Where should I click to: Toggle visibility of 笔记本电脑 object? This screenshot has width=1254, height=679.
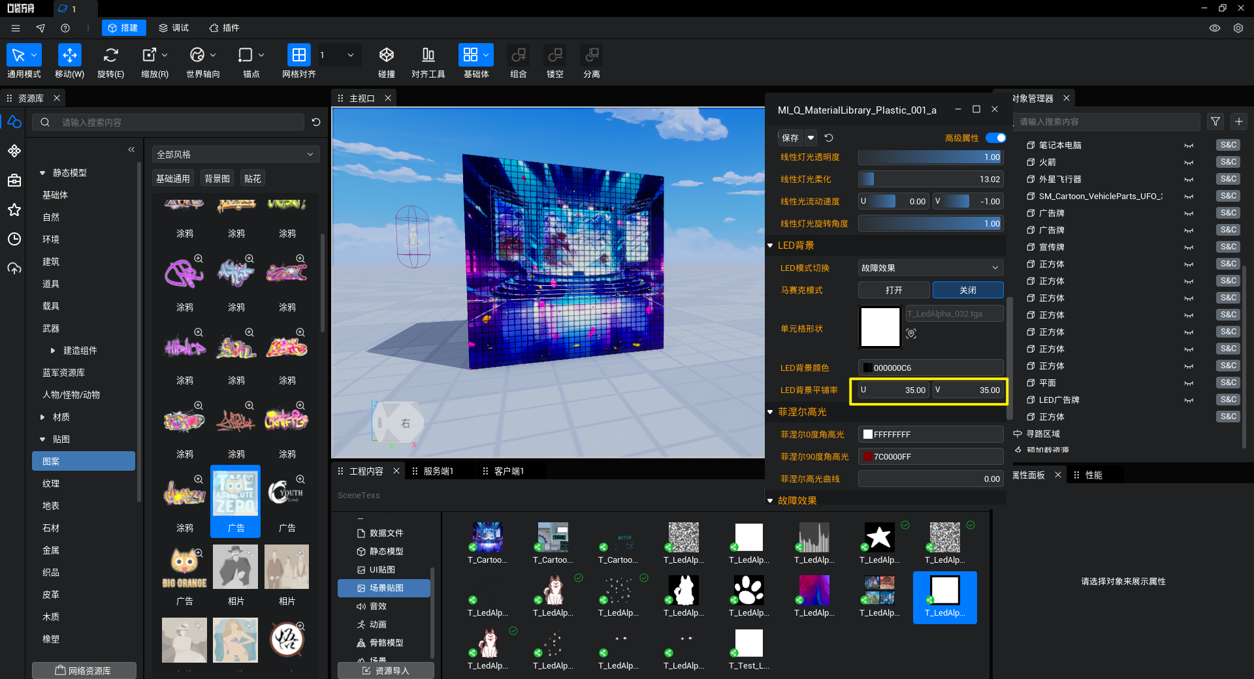point(1189,146)
